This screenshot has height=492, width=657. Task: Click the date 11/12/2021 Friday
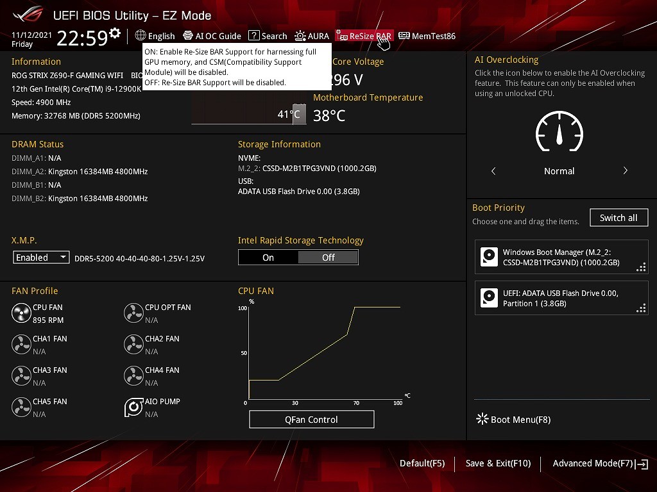tap(31, 39)
